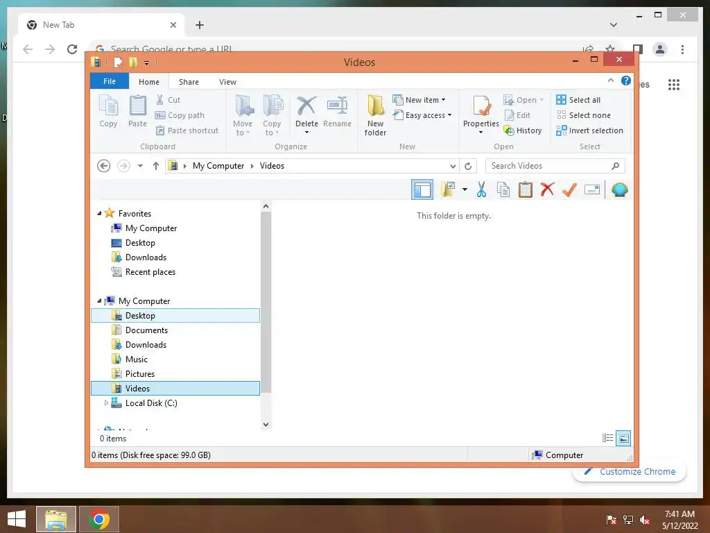Screen dimensions: 710x533
Task: Click Select none in ribbon
Action: (x=584, y=115)
